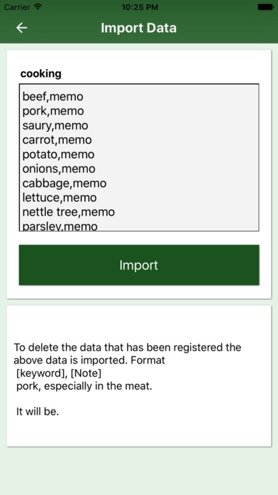Tap the battery icon in status bar

tap(265, 7)
